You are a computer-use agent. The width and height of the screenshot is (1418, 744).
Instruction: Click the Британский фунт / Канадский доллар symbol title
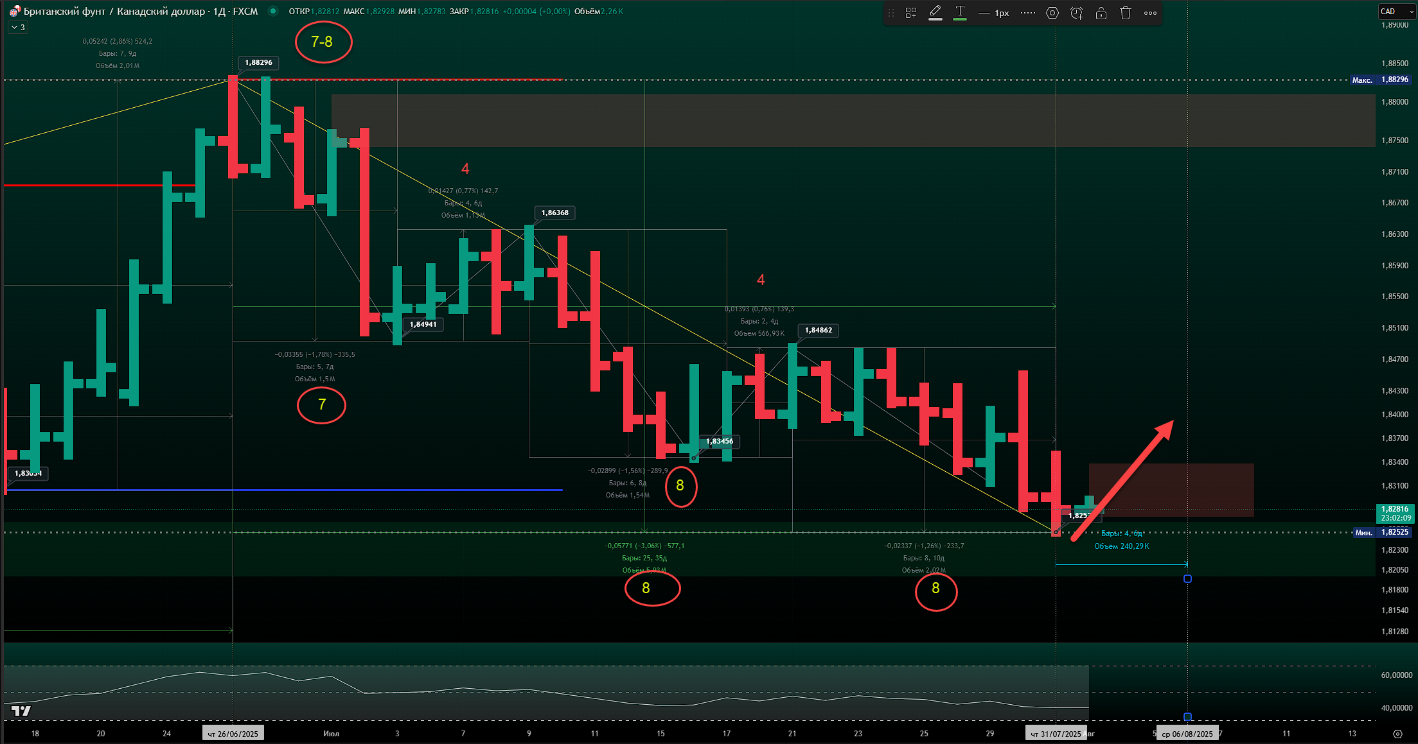point(114,12)
